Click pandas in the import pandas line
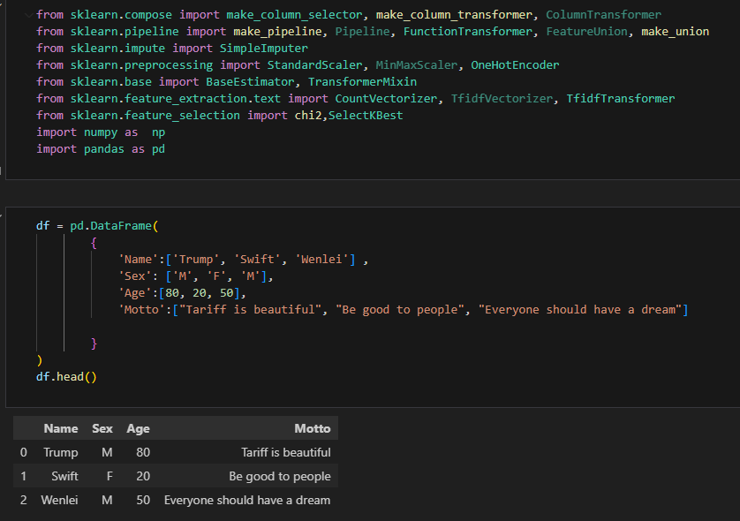 pos(104,149)
